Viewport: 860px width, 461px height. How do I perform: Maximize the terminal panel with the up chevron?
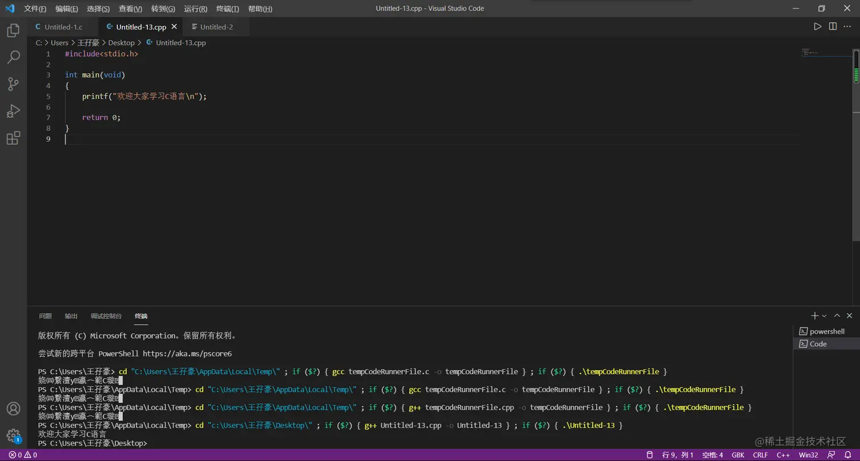click(837, 315)
